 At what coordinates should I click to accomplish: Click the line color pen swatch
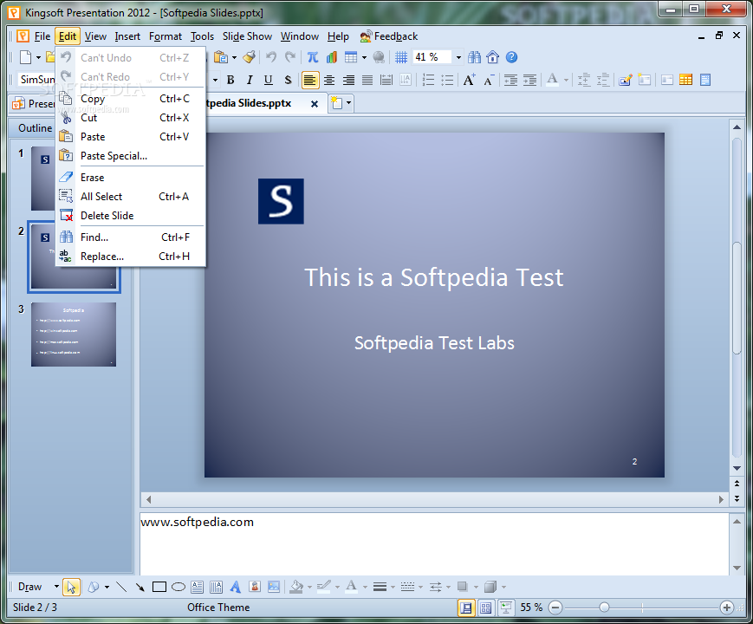[x=324, y=587]
